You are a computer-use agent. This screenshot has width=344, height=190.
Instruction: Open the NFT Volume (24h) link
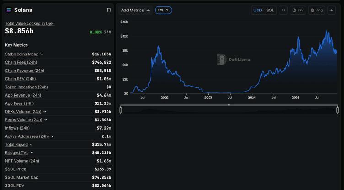coord(22,161)
